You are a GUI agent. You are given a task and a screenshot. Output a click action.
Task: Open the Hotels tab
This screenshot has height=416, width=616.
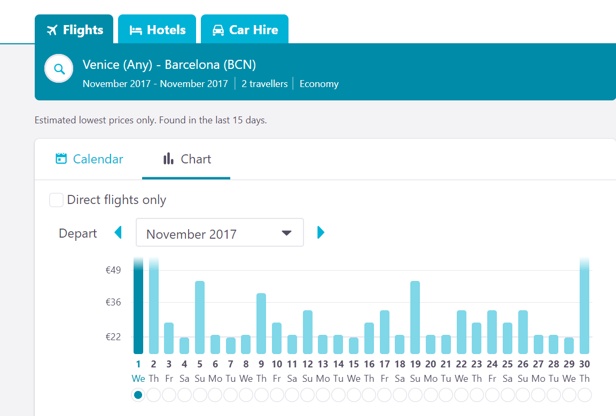click(x=157, y=30)
